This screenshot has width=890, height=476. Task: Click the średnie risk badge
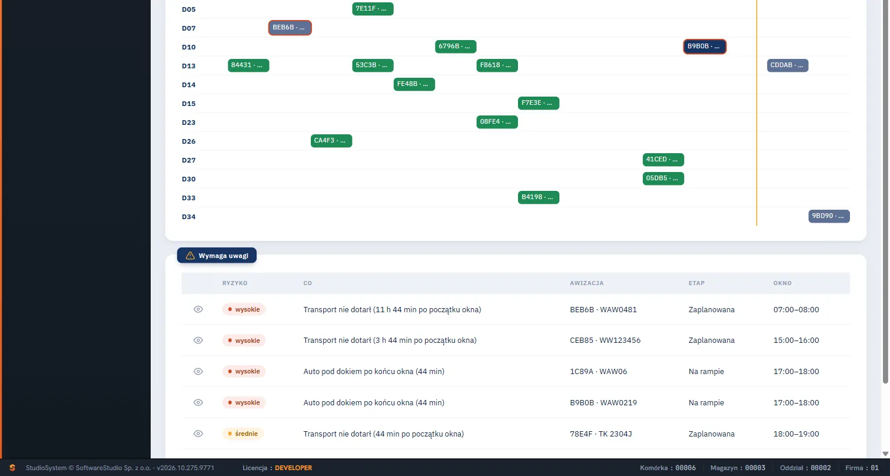click(x=243, y=434)
